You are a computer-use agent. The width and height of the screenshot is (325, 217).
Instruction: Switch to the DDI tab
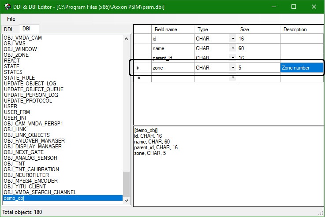(x=8, y=29)
